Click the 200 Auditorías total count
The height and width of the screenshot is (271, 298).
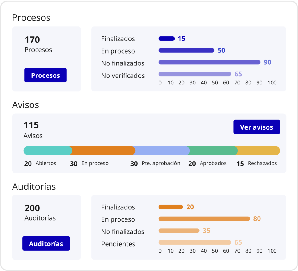point(32,208)
